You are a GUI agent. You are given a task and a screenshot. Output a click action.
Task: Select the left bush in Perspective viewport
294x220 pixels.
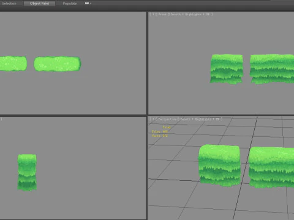tap(219, 166)
